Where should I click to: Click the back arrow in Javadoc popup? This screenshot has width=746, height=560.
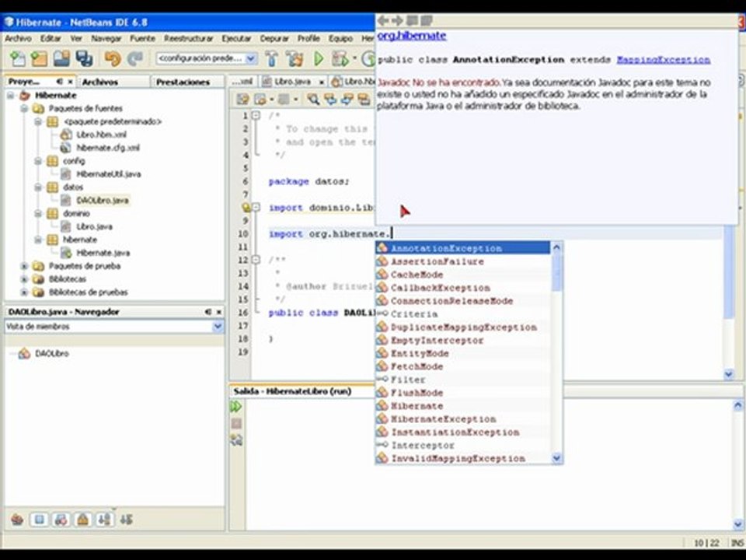click(383, 20)
